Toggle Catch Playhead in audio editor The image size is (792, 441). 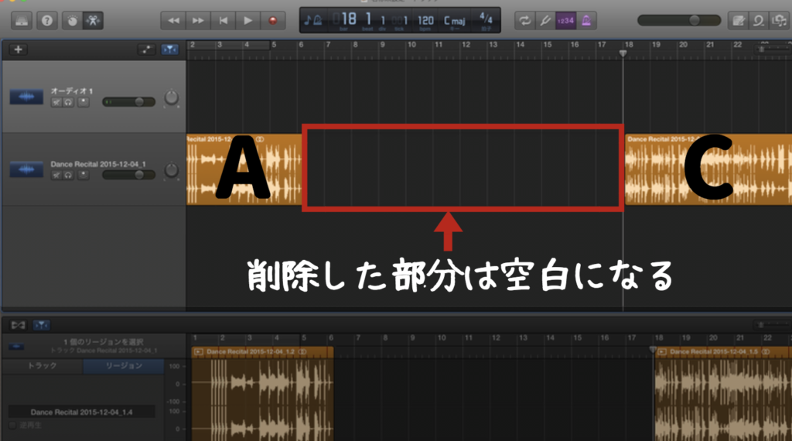(x=42, y=325)
